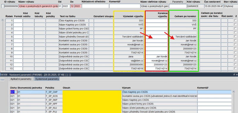Viewport: 238px width, 113px height.
Task: Tick the Z checkbox for row 6
Action: click(235, 41)
